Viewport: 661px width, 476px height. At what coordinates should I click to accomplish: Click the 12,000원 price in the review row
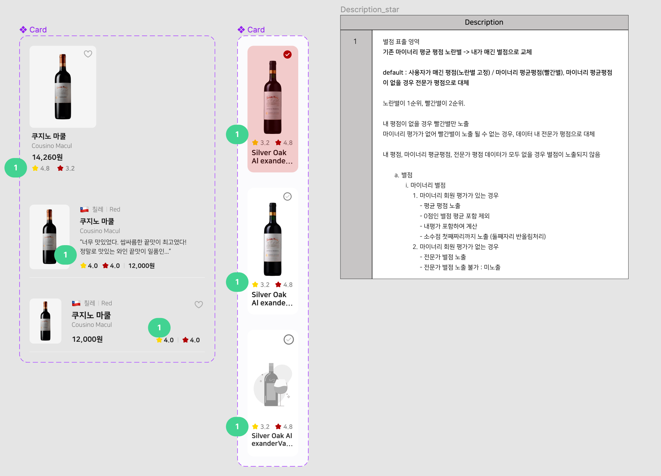point(142,266)
